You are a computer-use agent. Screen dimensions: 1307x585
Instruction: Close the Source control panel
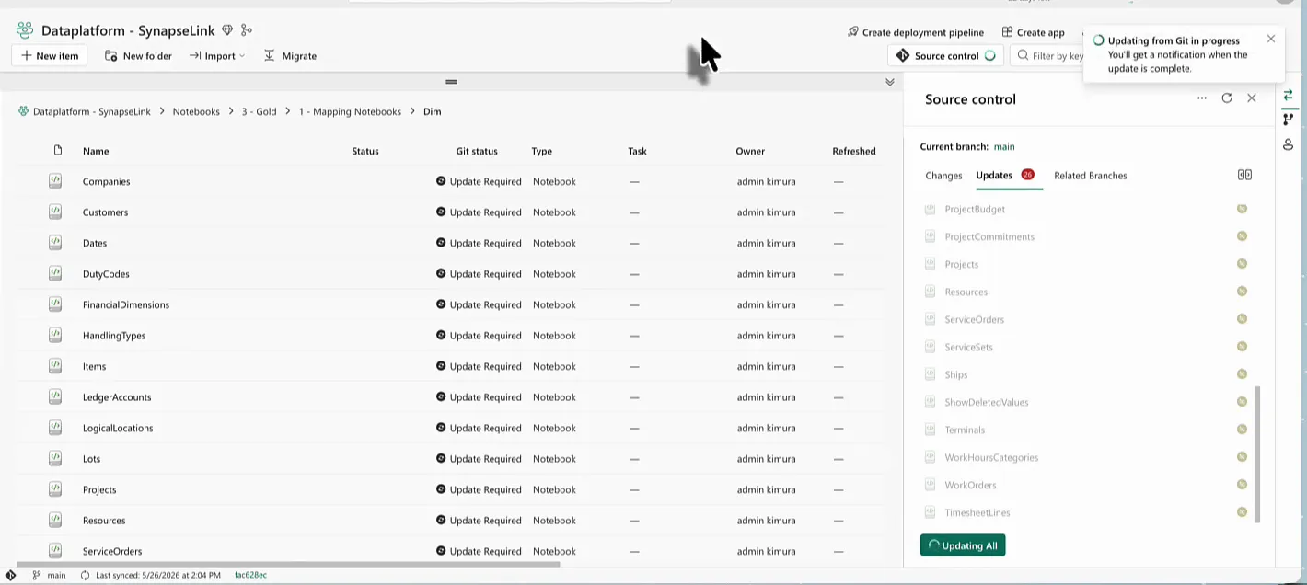coord(1252,98)
